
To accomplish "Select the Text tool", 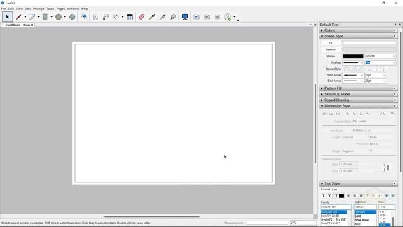I will tap(95, 17).
